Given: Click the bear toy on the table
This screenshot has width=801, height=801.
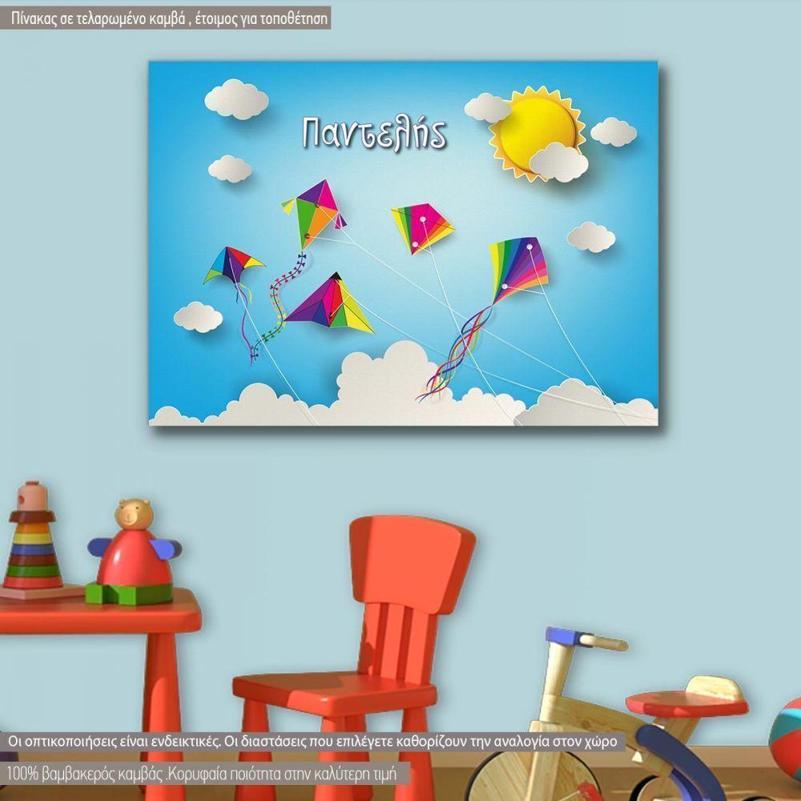Looking at the screenshot, I should pos(132,557).
